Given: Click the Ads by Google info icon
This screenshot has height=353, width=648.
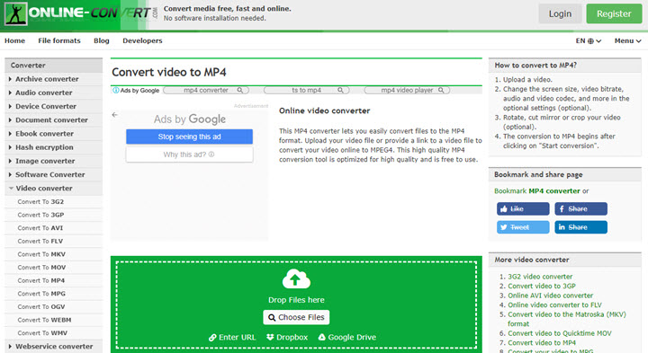Looking at the screenshot, I should pos(116,91).
